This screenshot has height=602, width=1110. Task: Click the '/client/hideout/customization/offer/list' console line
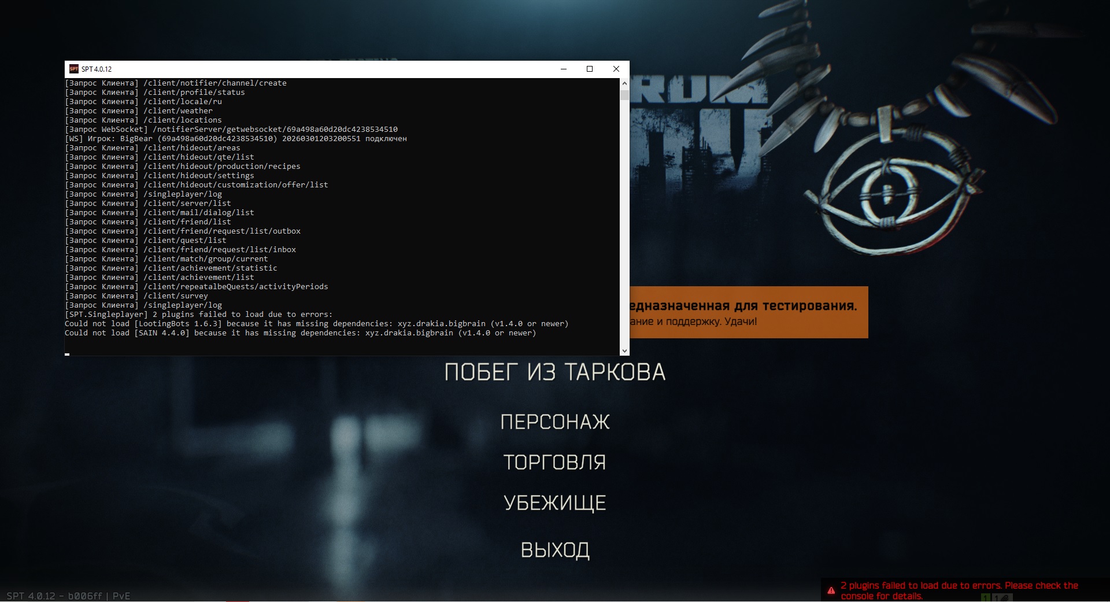(197, 185)
